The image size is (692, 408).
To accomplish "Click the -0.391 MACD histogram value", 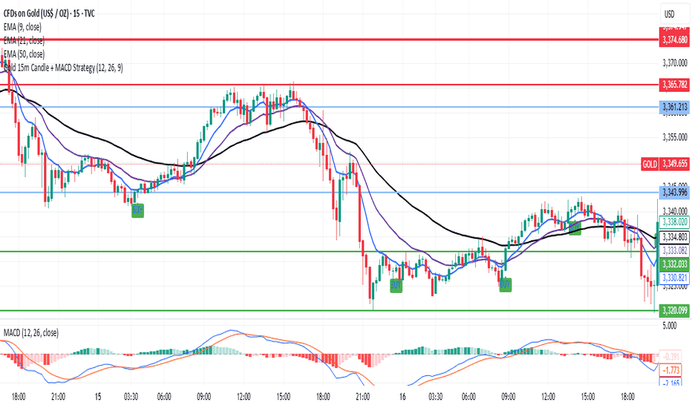I will pos(670,356).
